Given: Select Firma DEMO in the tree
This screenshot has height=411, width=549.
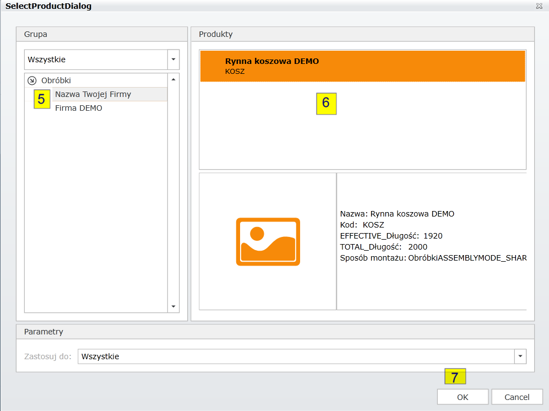Looking at the screenshot, I should coord(79,109).
